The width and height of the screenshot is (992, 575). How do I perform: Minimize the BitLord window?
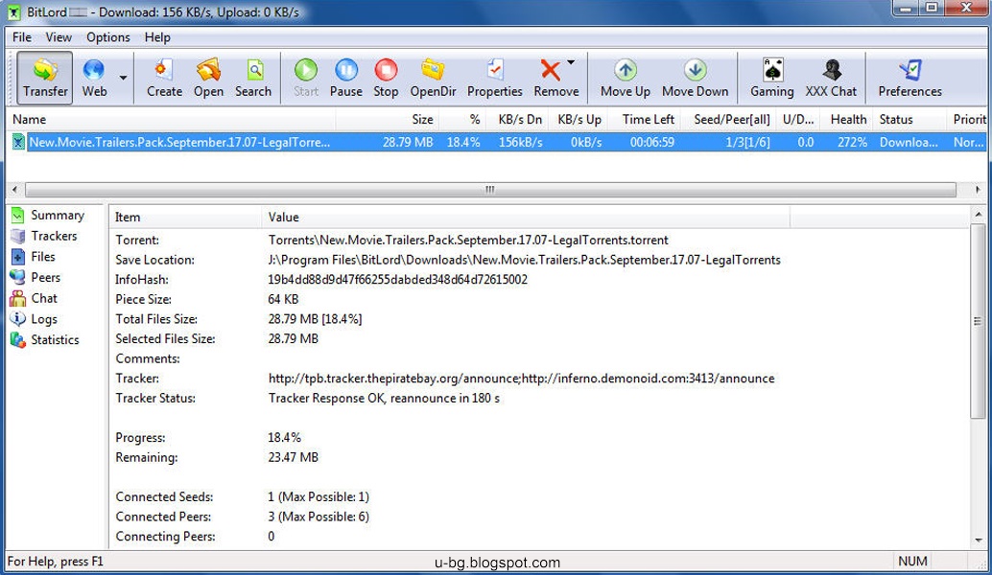click(x=907, y=9)
